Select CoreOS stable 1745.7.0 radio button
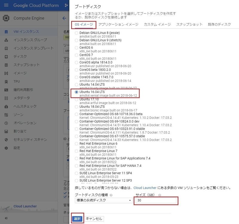The height and width of the screenshot is (224, 239). pyautogui.click(x=76, y=77)
